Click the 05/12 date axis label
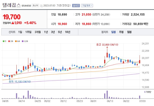 63,101
